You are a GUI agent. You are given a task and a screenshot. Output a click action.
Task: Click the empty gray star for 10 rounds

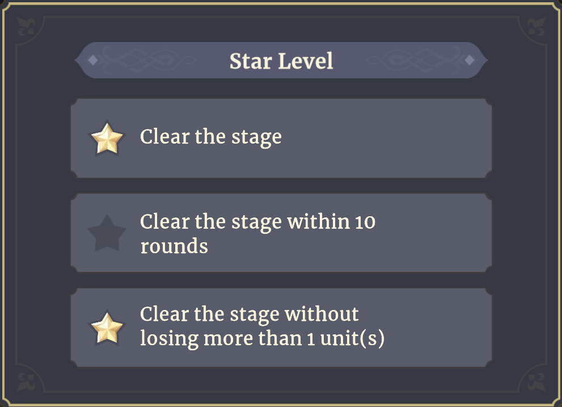(107, 233)
